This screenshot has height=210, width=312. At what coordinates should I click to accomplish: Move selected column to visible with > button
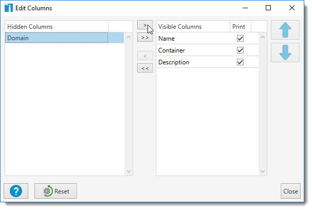(x=145, y=25)
